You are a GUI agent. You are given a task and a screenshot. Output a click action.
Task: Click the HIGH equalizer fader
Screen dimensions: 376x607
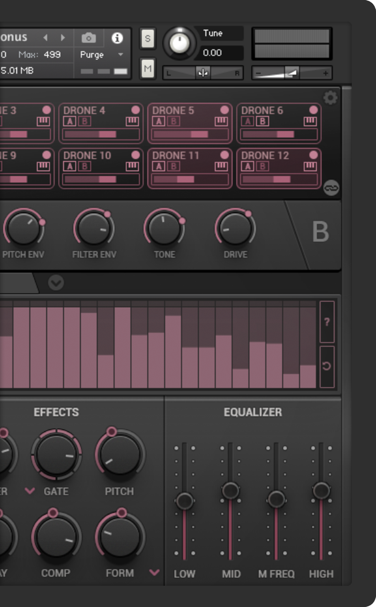(x=321, y=490)
